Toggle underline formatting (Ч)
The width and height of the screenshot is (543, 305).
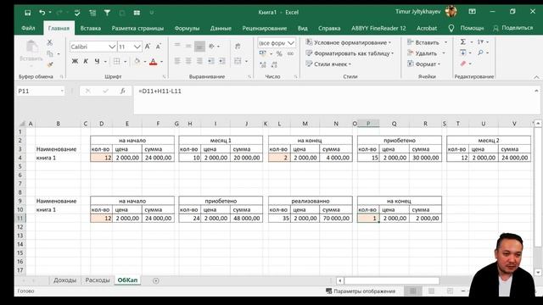click(x=97, y=61)
